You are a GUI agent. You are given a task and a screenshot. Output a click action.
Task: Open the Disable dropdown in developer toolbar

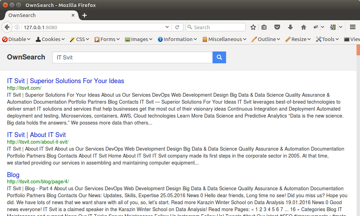coord(16,39)
